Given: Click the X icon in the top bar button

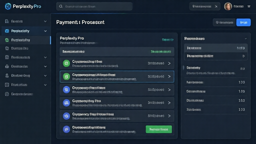Looking at the screenshot, I should (x=216, y=6).
